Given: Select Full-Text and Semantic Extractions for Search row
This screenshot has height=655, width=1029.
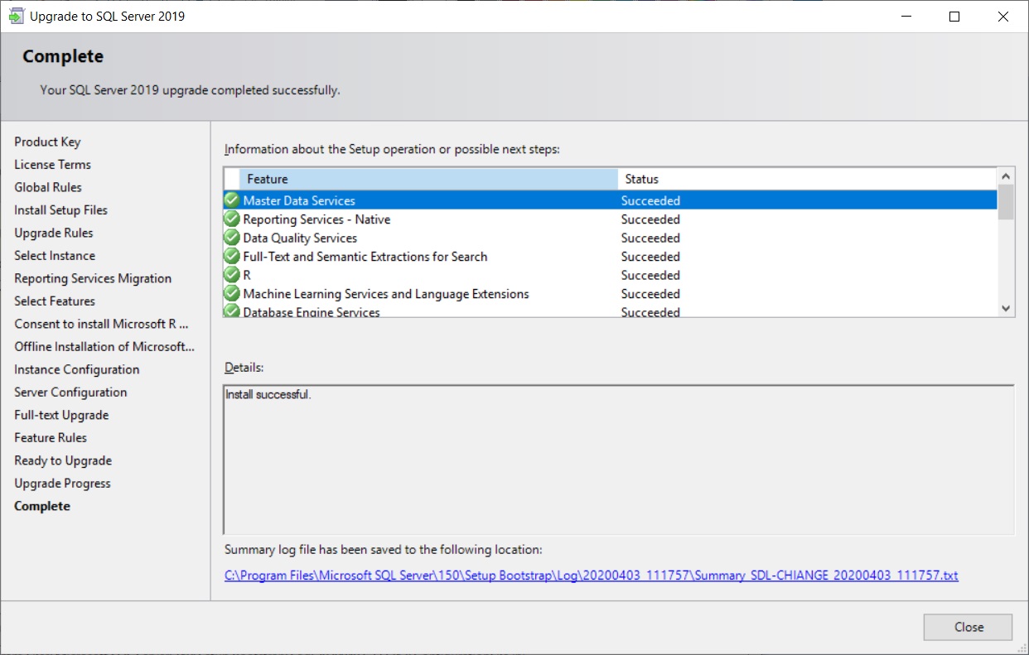Looking at the screenshot, I should [610, 257].
